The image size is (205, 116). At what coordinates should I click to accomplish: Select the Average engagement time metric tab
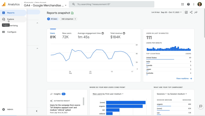(91, 36)
